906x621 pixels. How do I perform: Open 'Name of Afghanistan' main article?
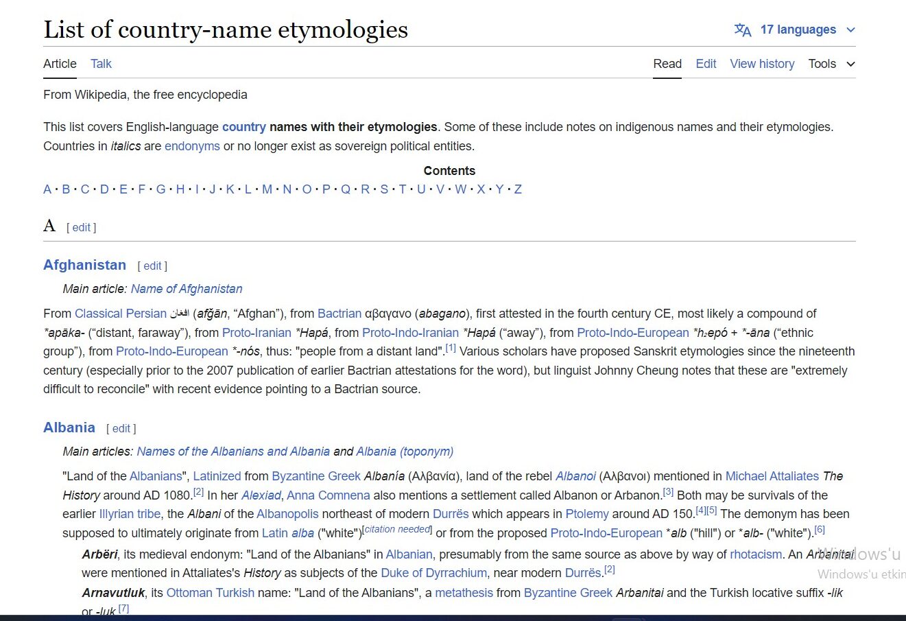pos(187,289)
